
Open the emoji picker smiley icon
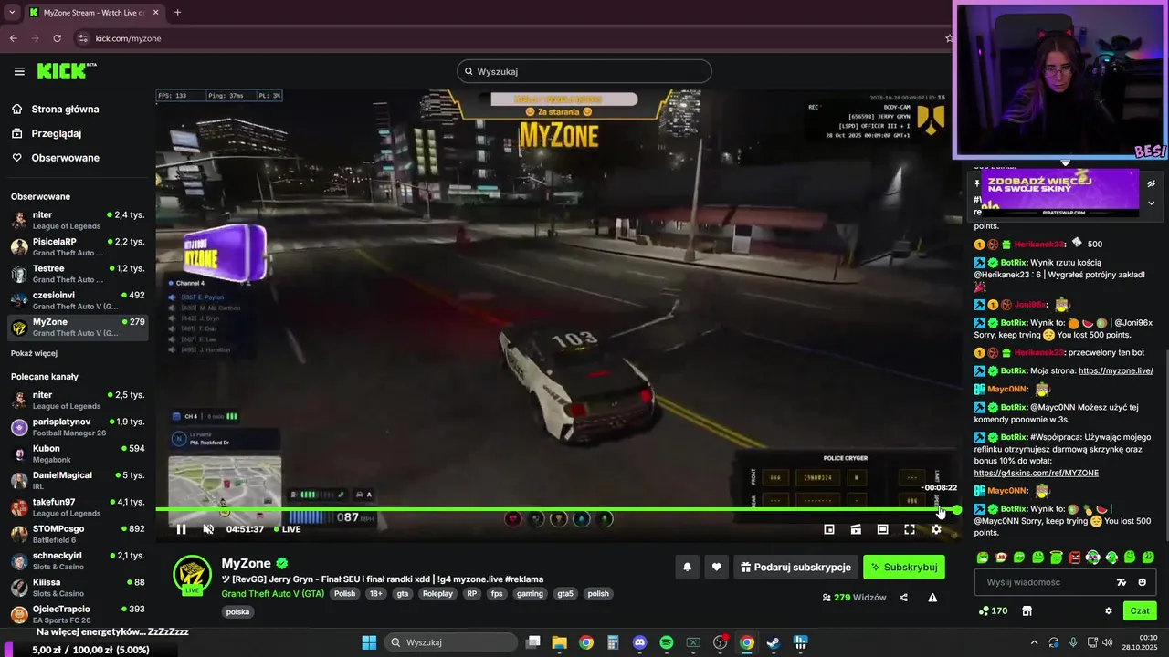click(1142, 582)
